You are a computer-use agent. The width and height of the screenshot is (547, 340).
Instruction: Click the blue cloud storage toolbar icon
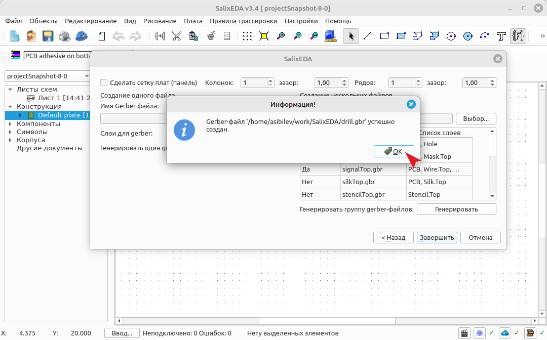point(81,36)
